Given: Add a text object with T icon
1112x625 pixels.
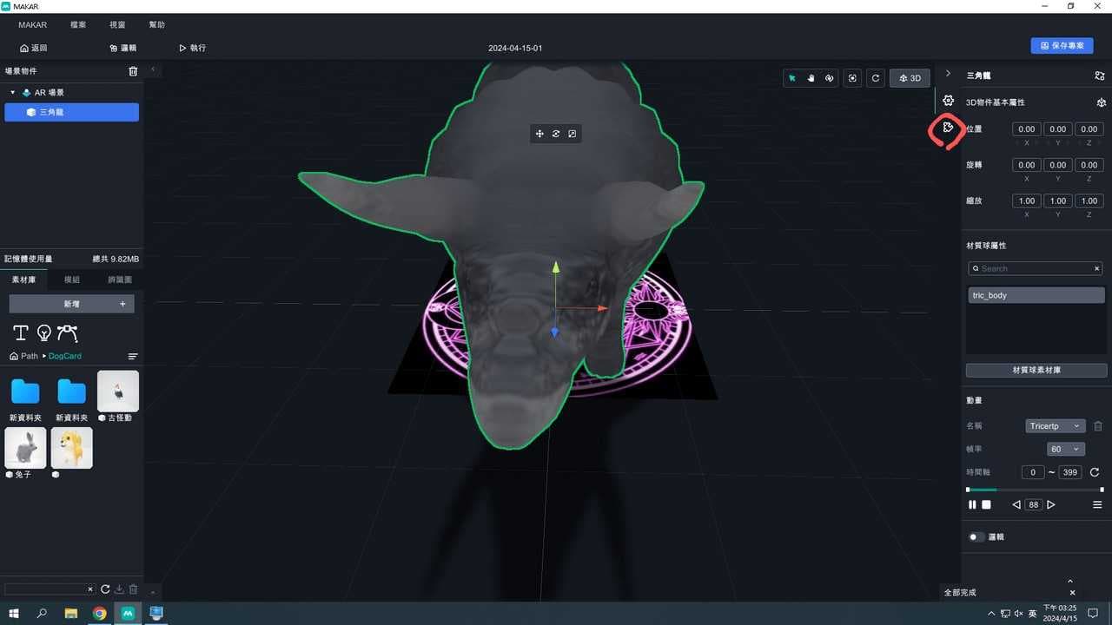Looking at the screenshot, I should pyautogui.click(x=21, y=333).
